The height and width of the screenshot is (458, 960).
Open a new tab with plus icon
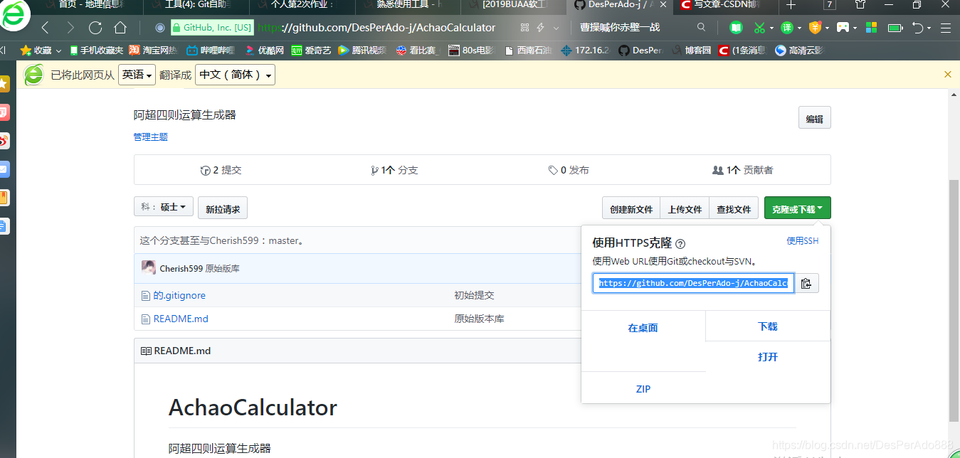coord(791,5)
